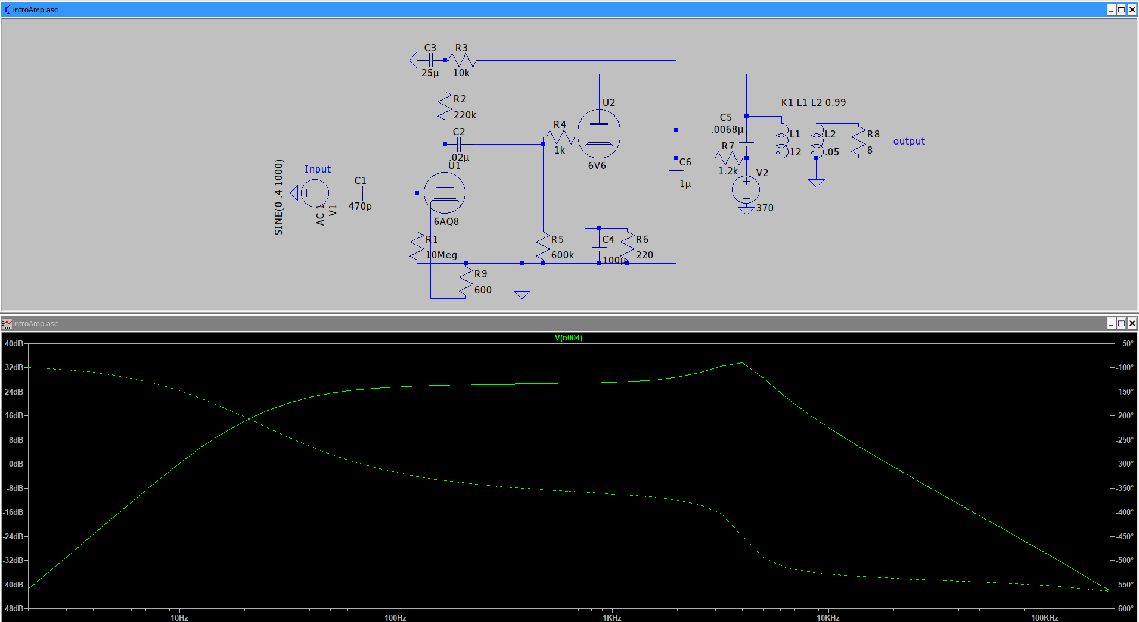
Task: Select the 6V6 tube symbol U2
Action: [x=599, y=134]
